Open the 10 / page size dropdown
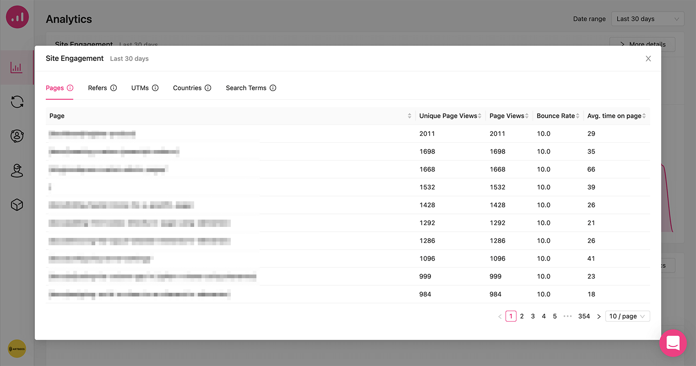Viewport: 696px width, 366px height. [627, 316]
